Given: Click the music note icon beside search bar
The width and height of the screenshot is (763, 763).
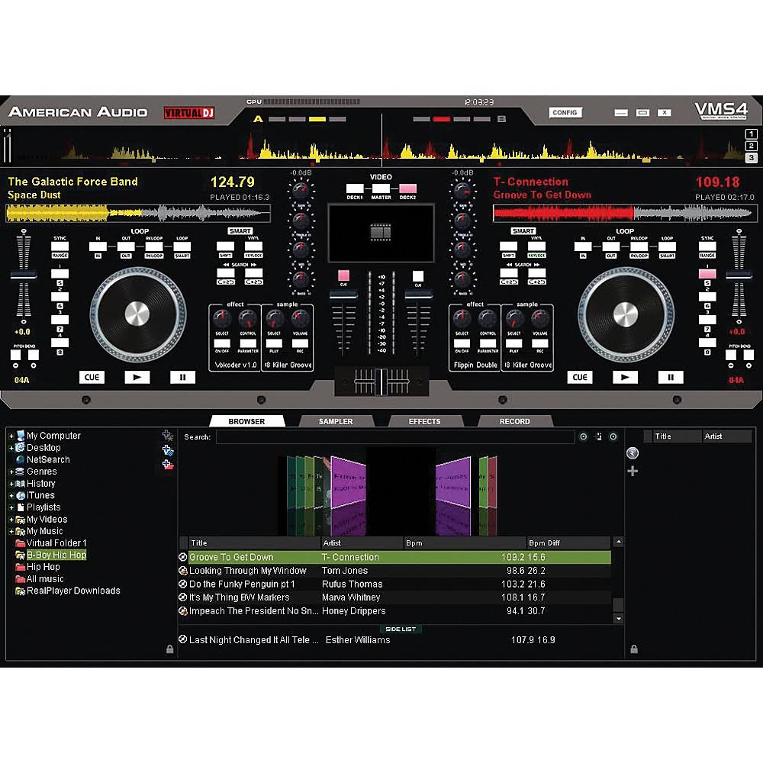Looking at the screenshot, I should point(598,437).
